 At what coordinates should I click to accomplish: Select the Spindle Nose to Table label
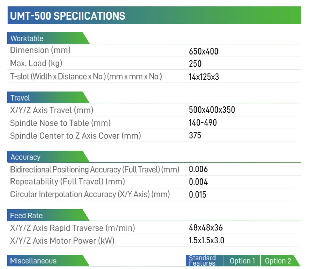60,123
